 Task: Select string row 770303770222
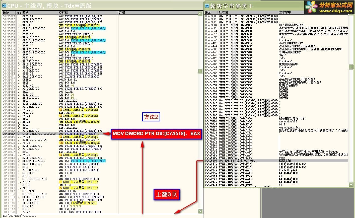tap(276, 170)
